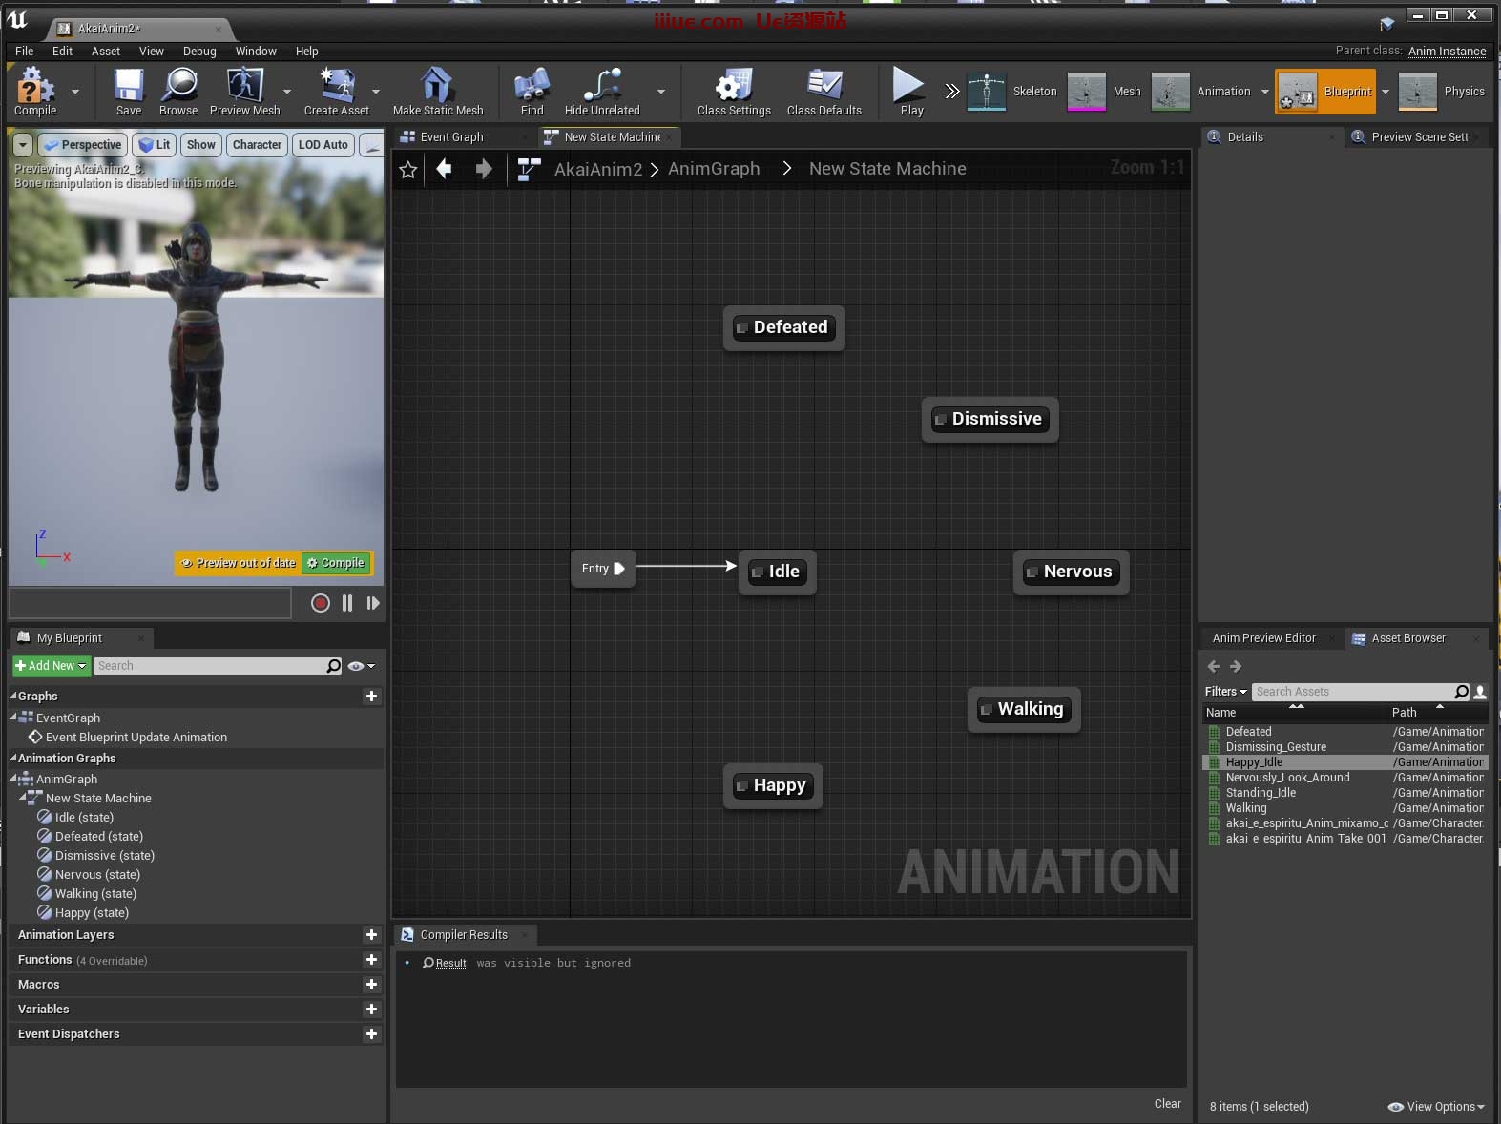Open Browse in the toolbar
This screenshot has width=1501, height=1124.
pyautogui.click(x=178, y=88)
